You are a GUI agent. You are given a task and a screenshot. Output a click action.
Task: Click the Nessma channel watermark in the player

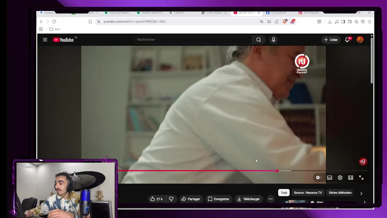[x=363, y=162]
